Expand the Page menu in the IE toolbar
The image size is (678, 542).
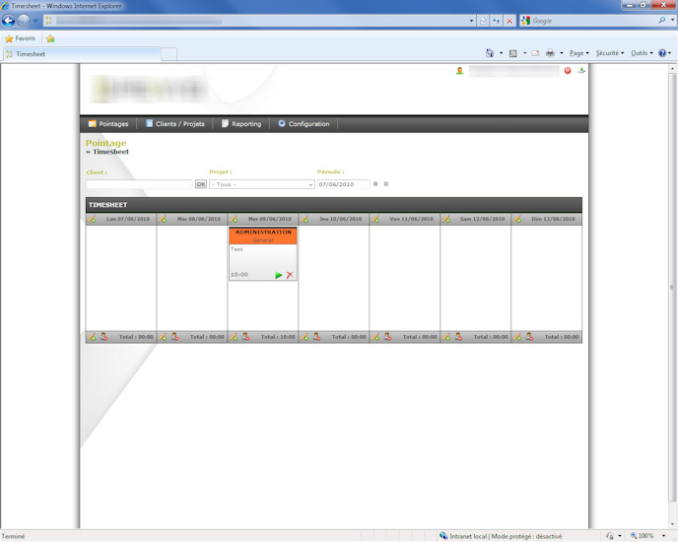(x=578, y=53)
